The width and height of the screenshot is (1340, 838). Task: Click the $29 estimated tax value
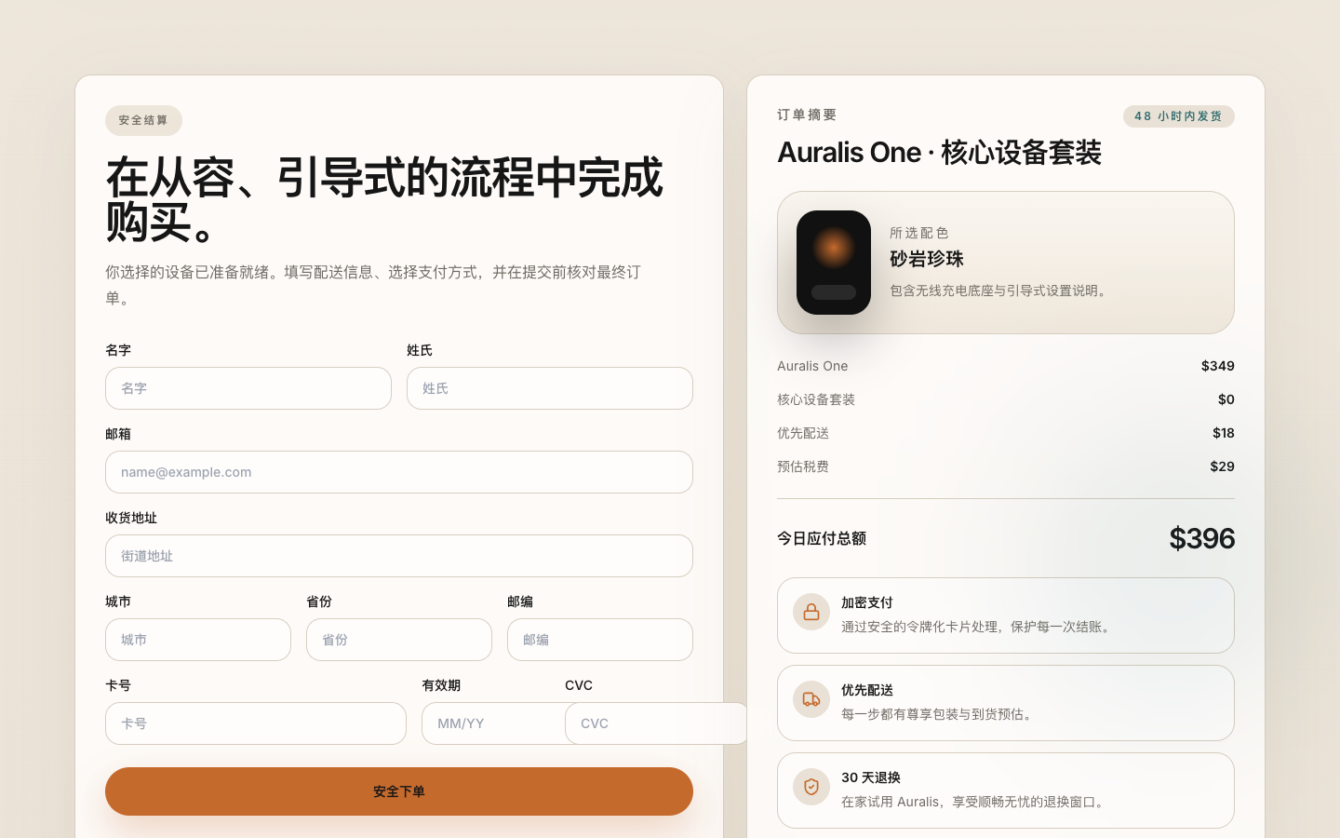point(1222,466)
